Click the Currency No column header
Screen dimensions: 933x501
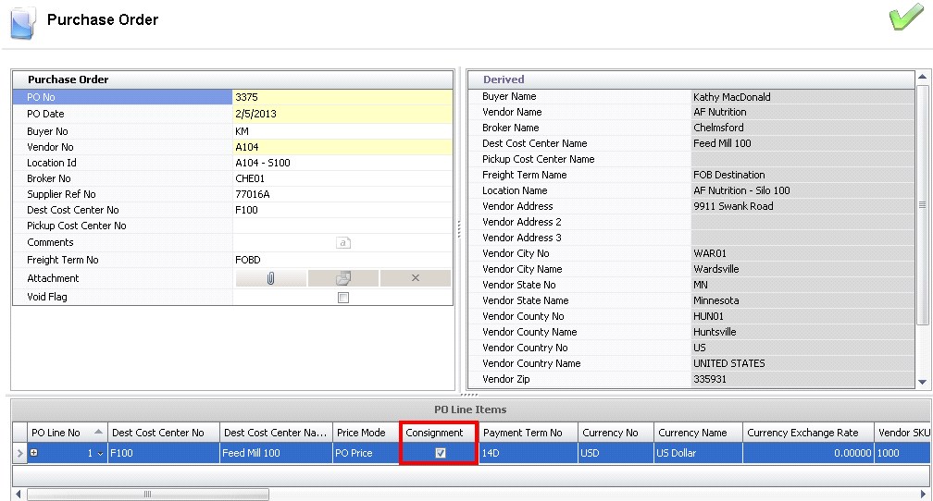(x=616, y=433)
